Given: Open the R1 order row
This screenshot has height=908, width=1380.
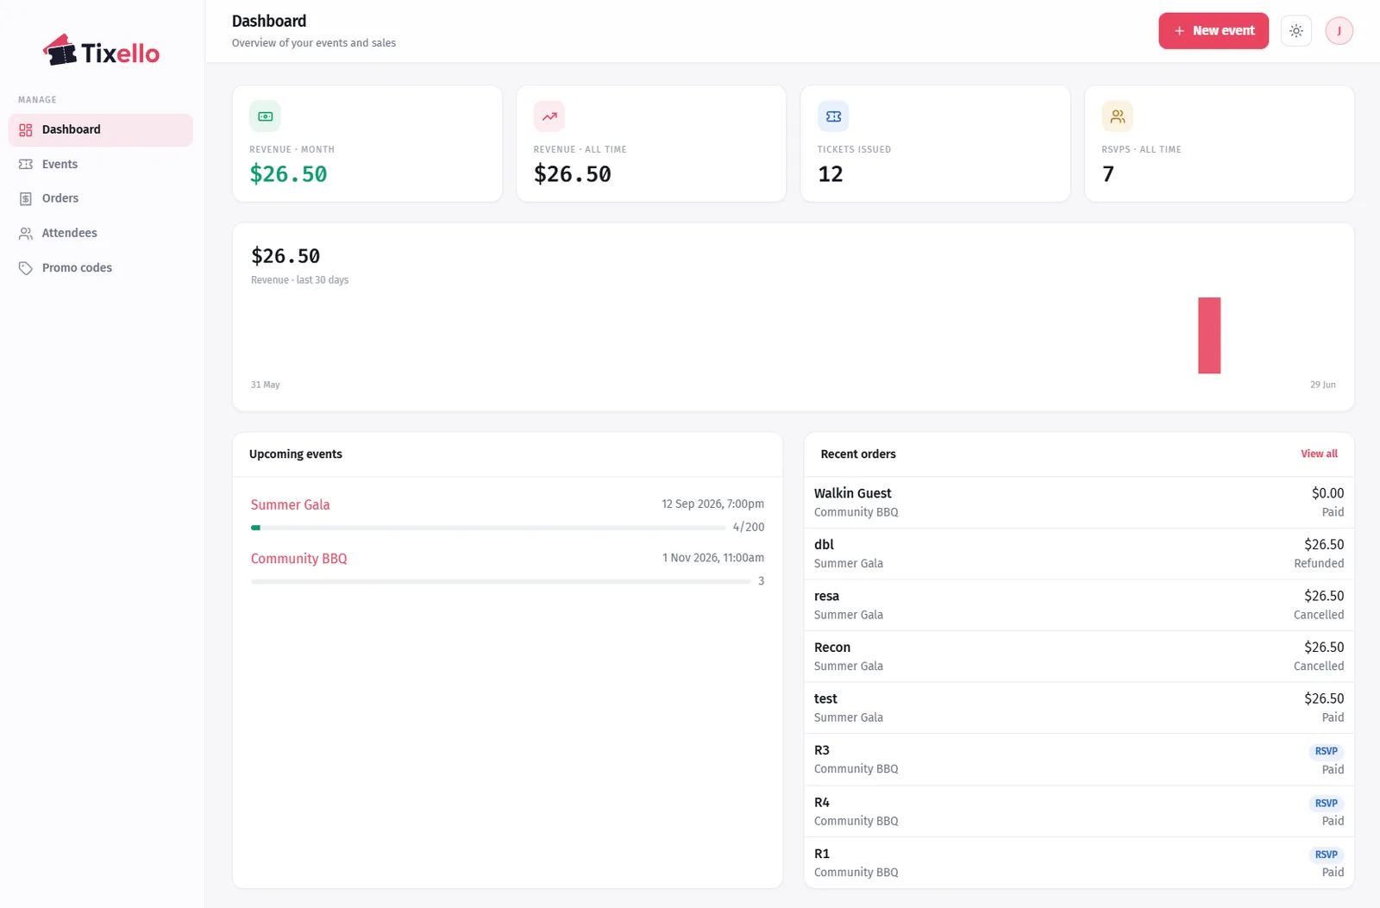Looking at the screenshot, I should coord(1079,862).
